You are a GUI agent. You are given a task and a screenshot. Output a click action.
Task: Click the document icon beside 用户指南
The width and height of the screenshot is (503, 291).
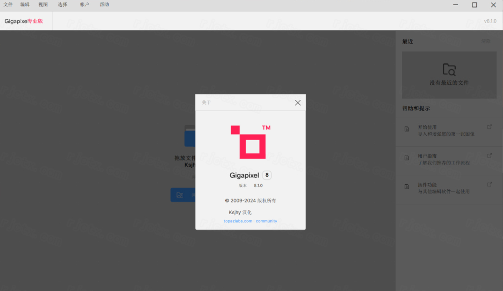click(407, 158)
